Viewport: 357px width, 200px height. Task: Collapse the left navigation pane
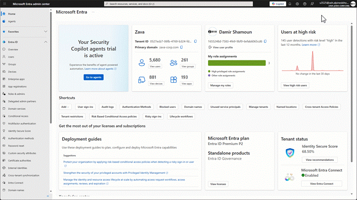[48, 196]
